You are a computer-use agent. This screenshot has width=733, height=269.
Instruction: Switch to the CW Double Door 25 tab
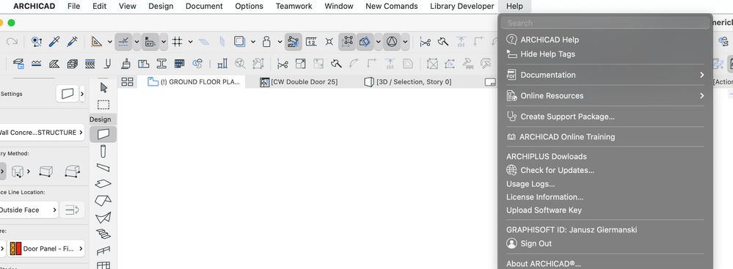click(x=299, y=82)
